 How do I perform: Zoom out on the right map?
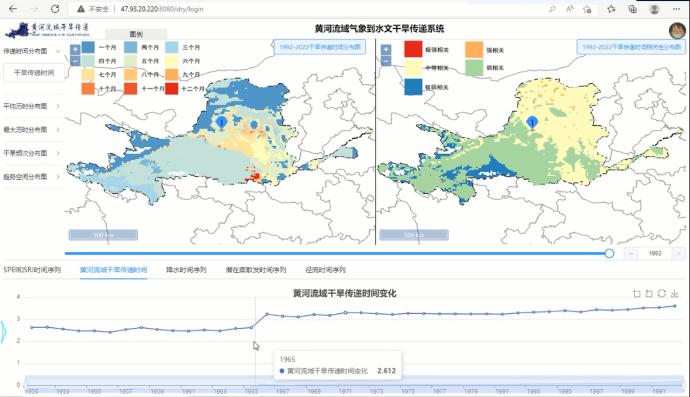[386, 61]
